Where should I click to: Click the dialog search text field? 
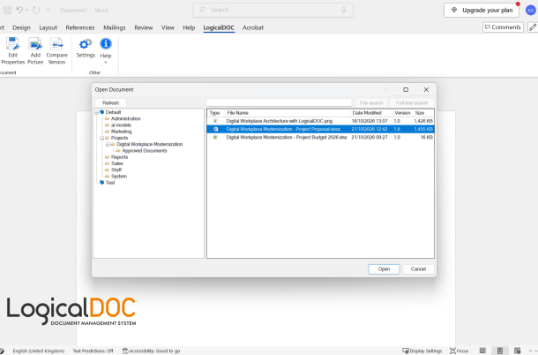point(279,102)
